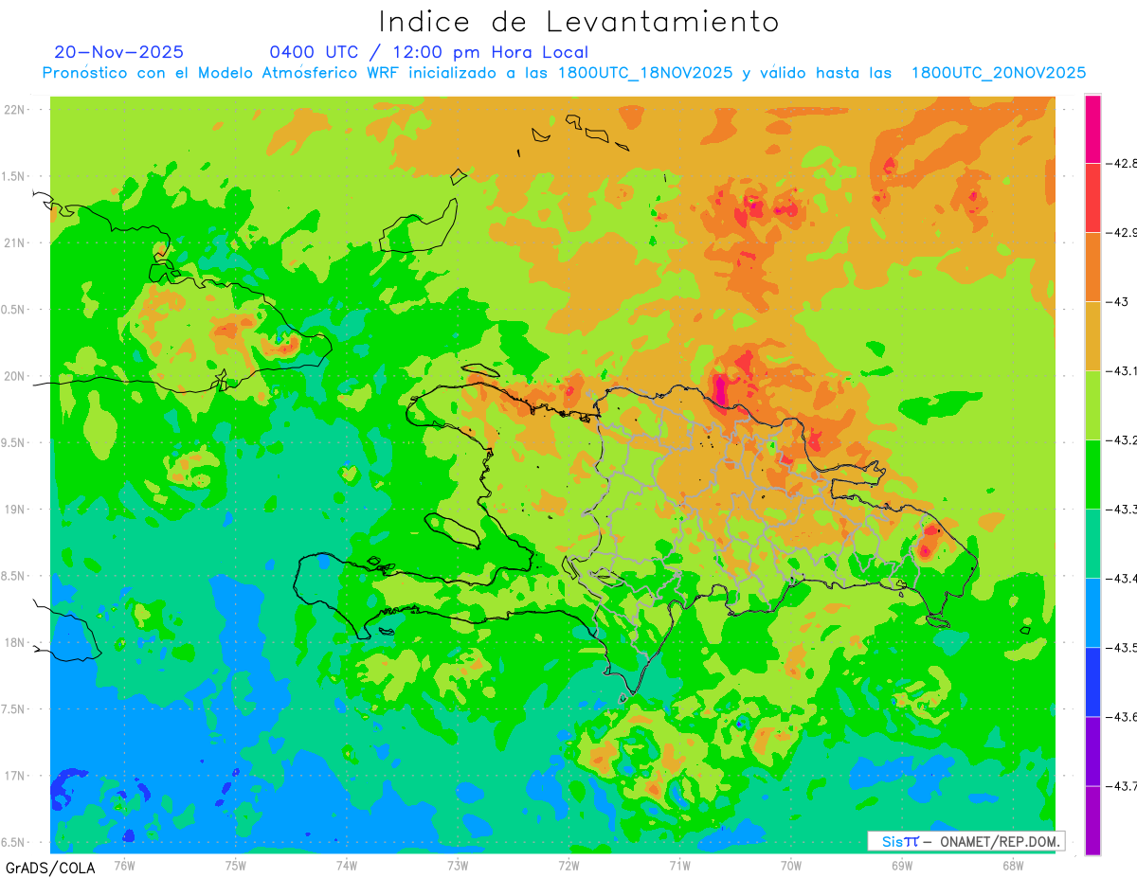This screenshot has height=878, width=1137.
Task: Click the 68W longitude label
Action: 1013,865
